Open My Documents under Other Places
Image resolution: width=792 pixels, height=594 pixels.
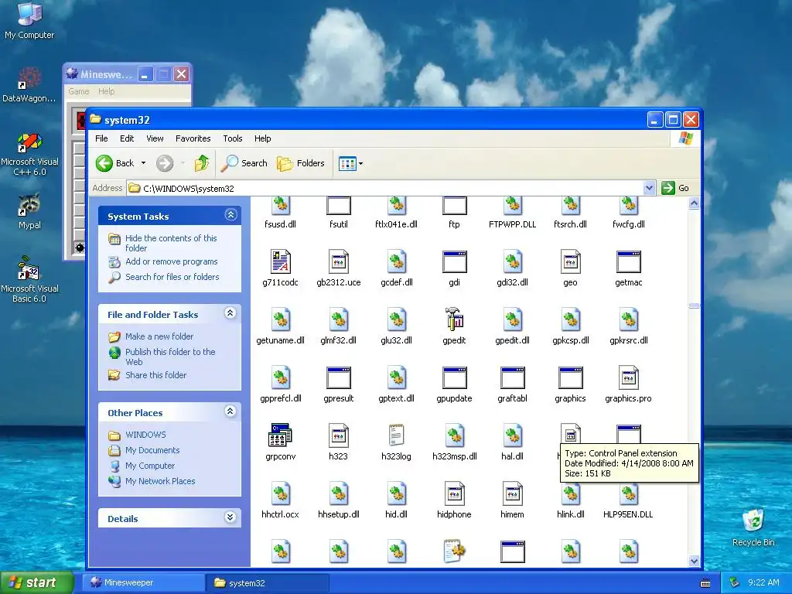tap(152, 450)
